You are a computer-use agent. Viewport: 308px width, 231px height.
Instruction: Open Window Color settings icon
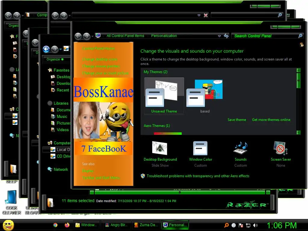pyautogui.click(x=200, y=148)
